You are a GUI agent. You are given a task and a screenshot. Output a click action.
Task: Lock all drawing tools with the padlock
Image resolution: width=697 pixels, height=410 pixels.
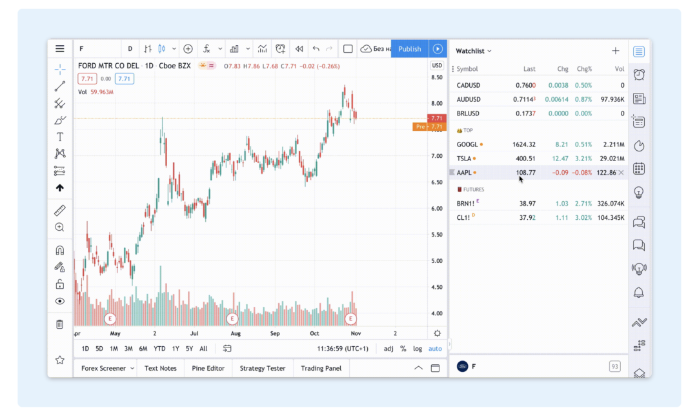click(x=60, y=284)
